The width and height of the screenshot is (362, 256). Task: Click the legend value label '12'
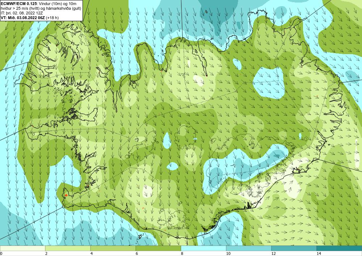click(273, 254)
